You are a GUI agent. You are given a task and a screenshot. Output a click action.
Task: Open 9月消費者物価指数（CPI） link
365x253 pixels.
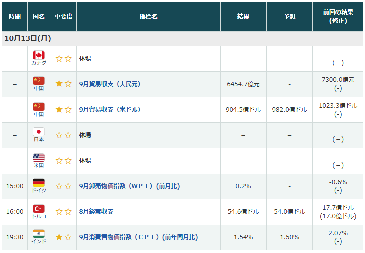[138, 237]
